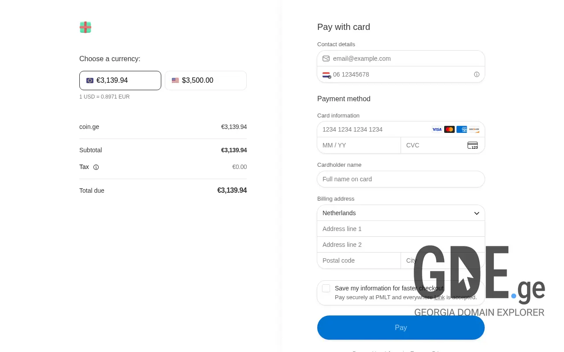Image resolution: width=564 pixels, height=352 pixels.
Task: Click the Netherlands country selector chevron
Action: click(x=476, y=213)
